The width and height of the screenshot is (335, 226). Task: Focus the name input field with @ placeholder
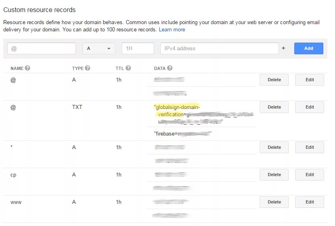point(42,48)
